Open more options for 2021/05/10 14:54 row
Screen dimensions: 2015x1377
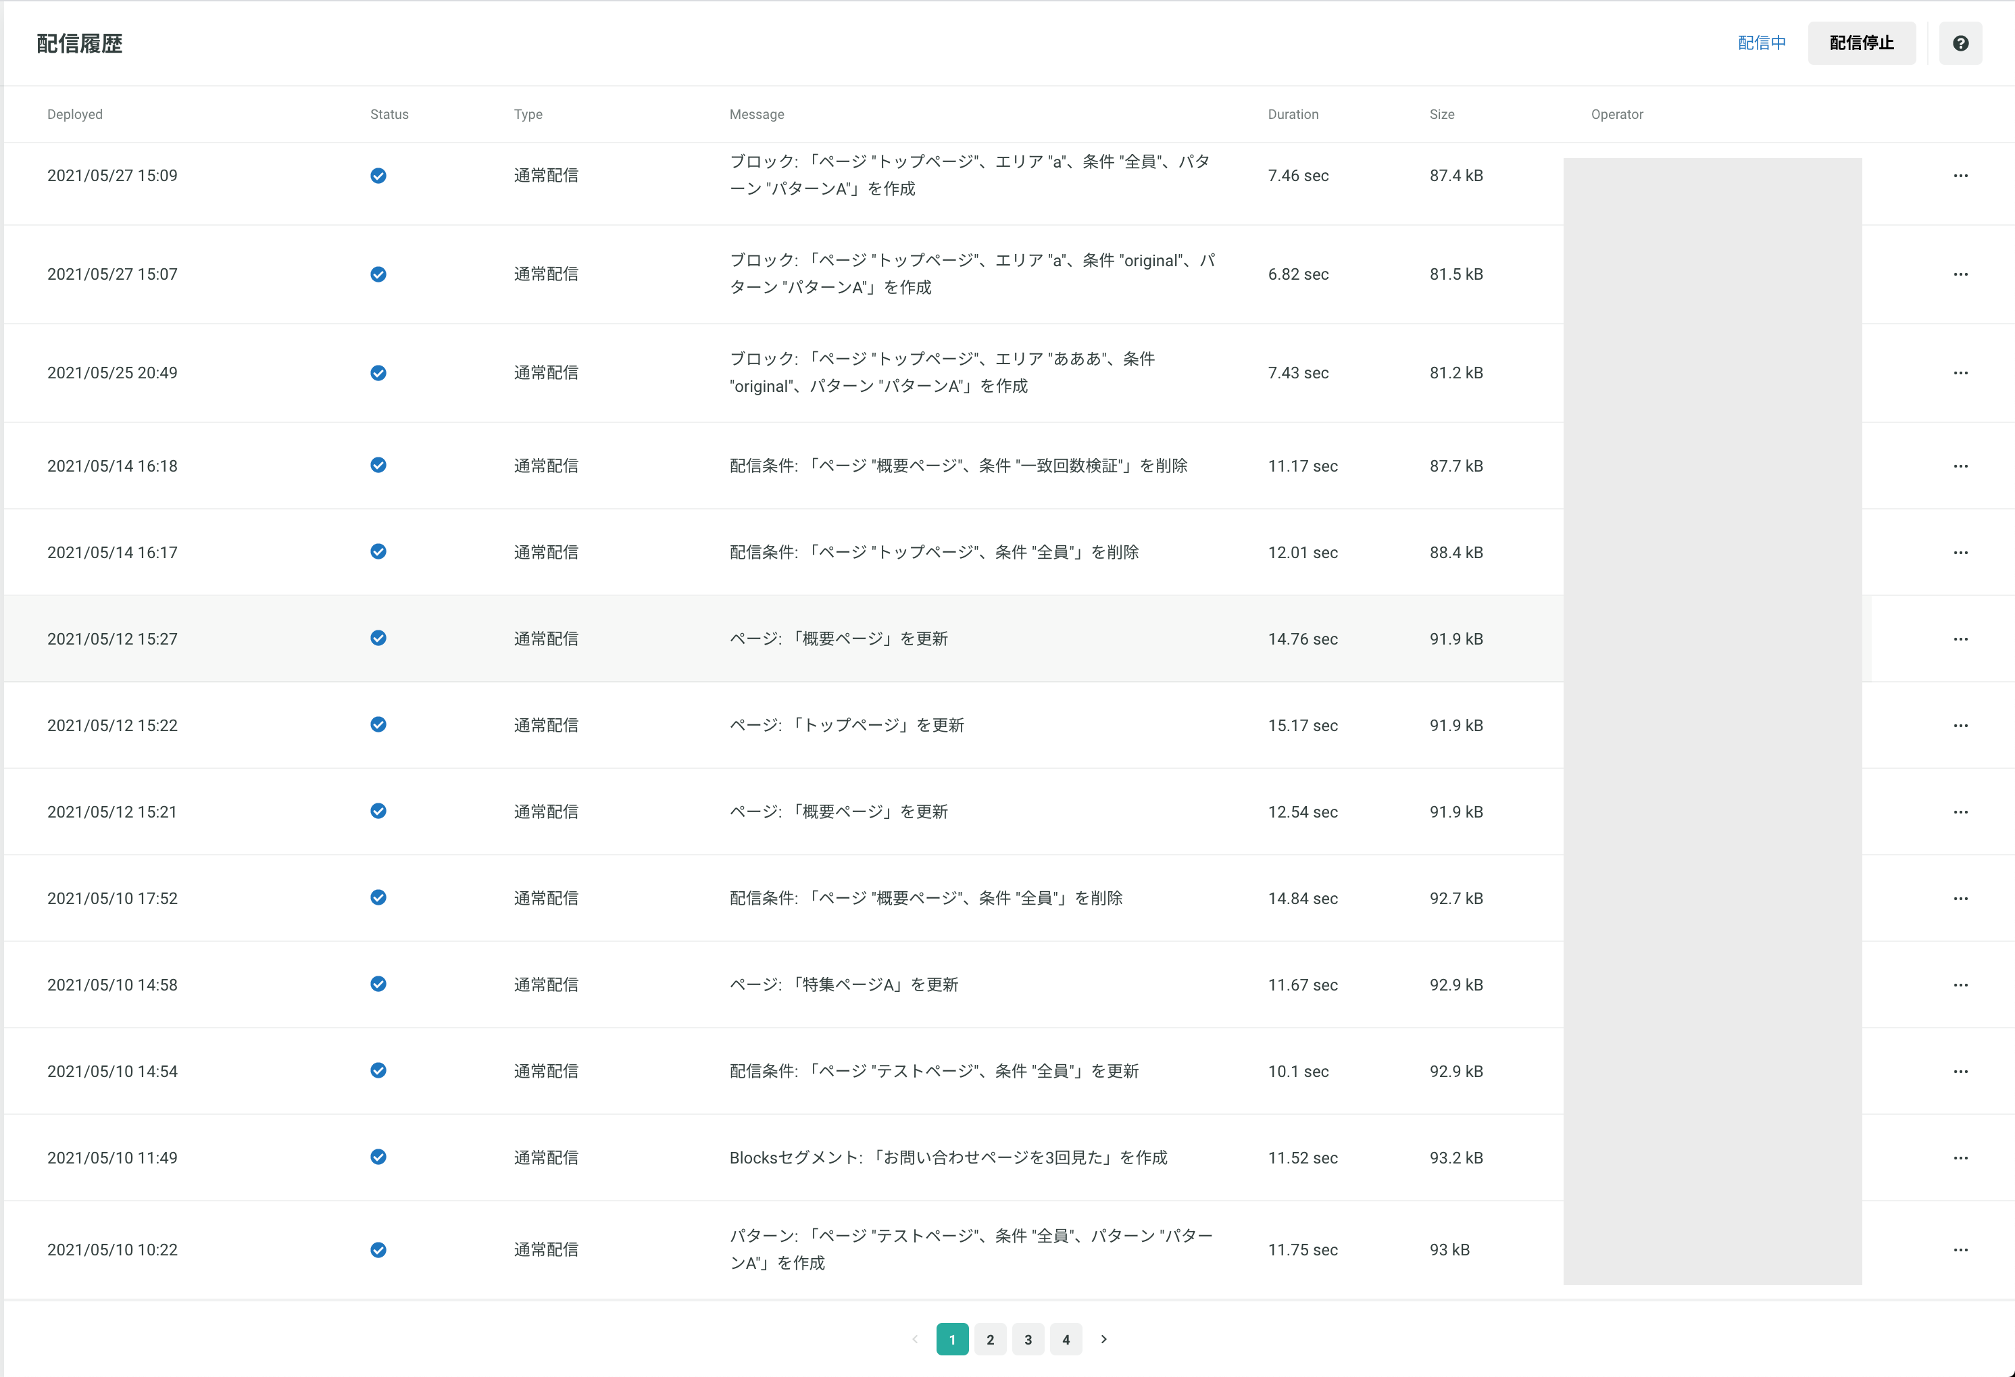[x=1960, y=1071]
